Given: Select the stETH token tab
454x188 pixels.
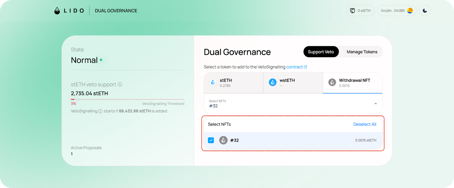Looking at the screenshot, I should pos(233,83).
